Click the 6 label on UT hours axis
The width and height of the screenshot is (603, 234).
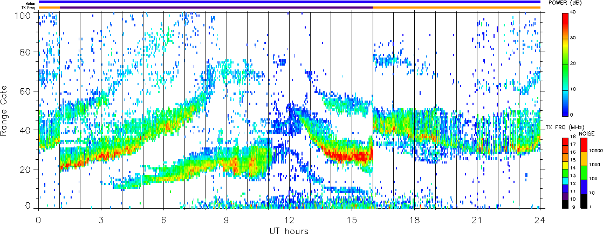click(164, 220)
